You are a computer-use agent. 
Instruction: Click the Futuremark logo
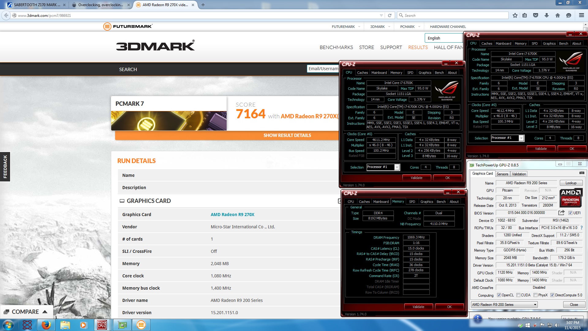pyautogui.click(x=128, y=26)
